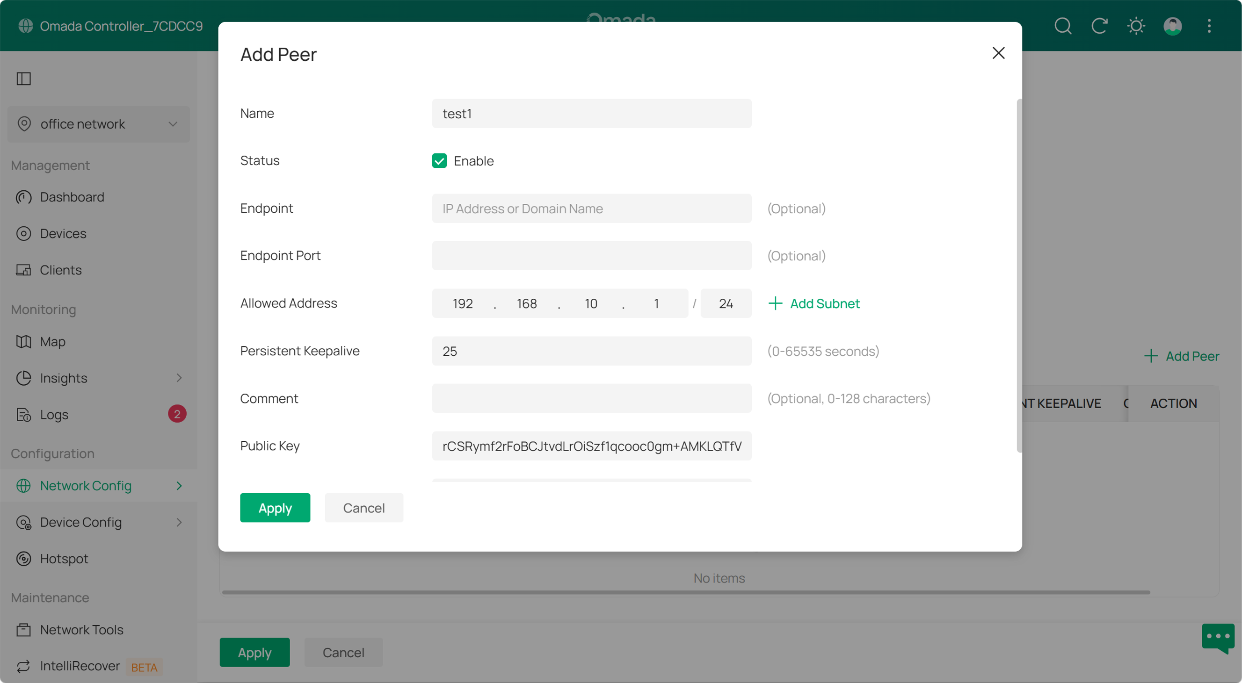Expand the Network Config chevron
The width and height of the screenshot is (1242, 683).
(x=179, y=486)
